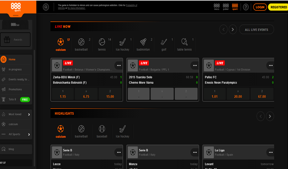Open more options on La Liga card
This screenshot has width=288, height=169.
coord(271,152)
